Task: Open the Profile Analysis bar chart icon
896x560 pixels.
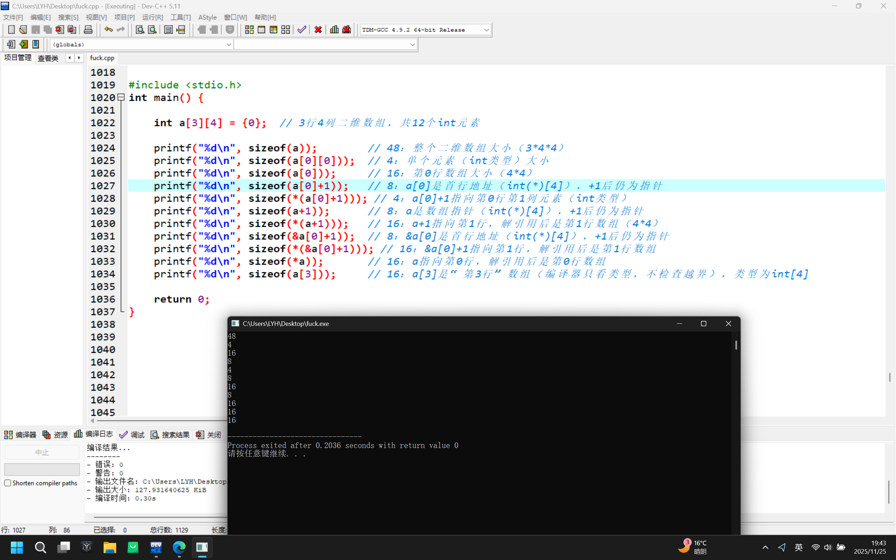Action: [x=334, y=29]
